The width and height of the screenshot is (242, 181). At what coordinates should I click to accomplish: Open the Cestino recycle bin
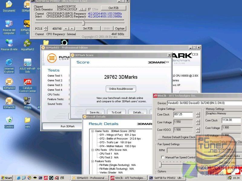pyautogui.click(x=9, y=122)
